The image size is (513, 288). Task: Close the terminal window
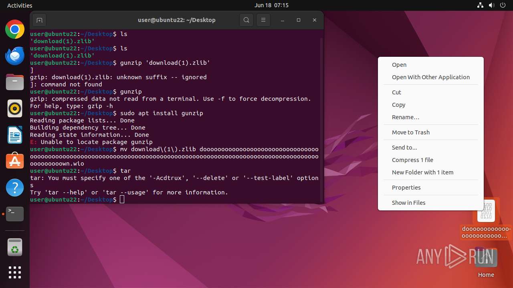point(315,20)
